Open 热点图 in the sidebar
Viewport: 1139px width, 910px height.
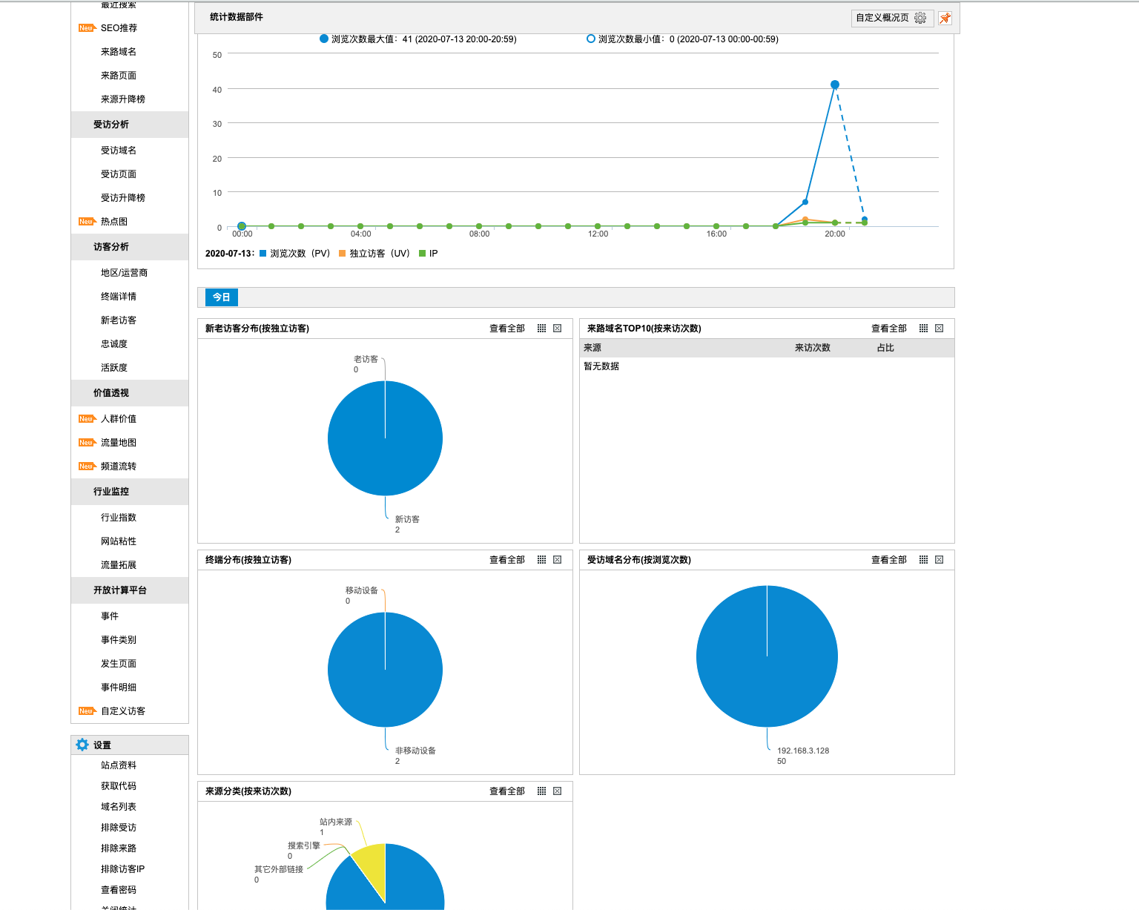114,222
